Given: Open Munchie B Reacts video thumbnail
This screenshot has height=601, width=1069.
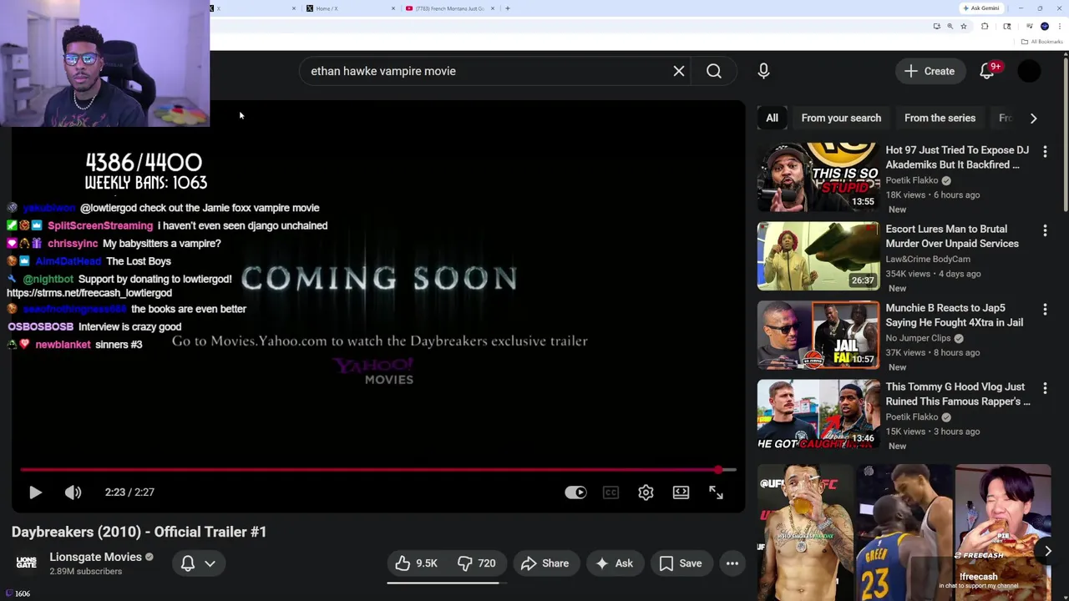Looking at the screenshot, I should point(818,336).
